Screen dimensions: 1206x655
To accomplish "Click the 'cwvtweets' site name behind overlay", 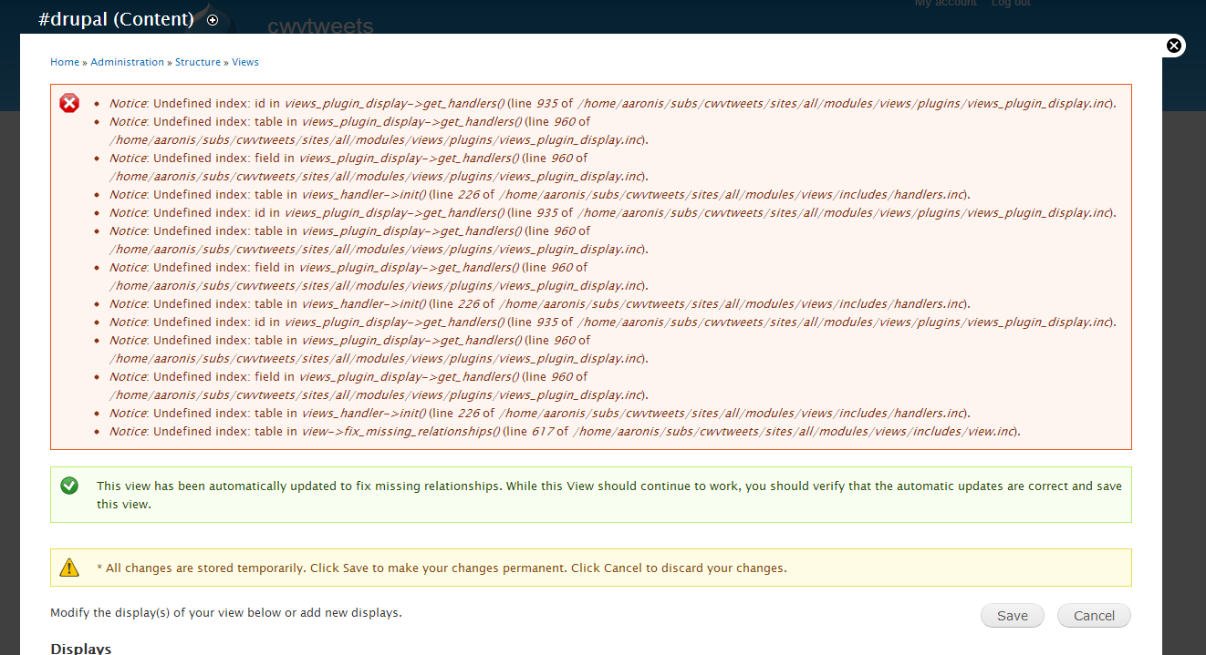I will (x=321, y=26).
